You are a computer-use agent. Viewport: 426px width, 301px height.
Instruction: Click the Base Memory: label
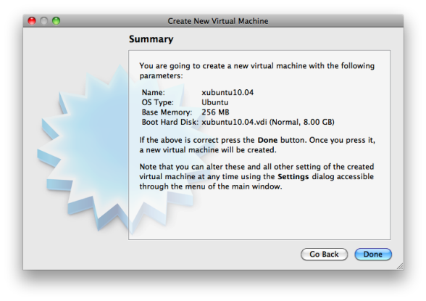(167, 112)
